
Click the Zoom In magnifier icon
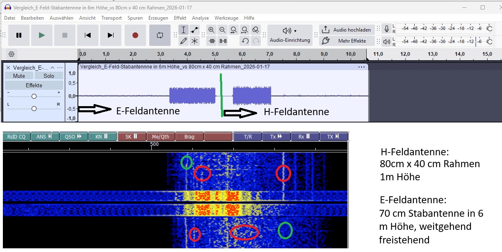[211, 30]
